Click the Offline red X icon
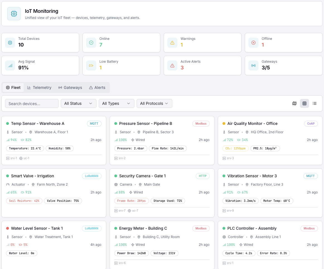The height and width of the screenshot is (269, 324). point(253,43)
